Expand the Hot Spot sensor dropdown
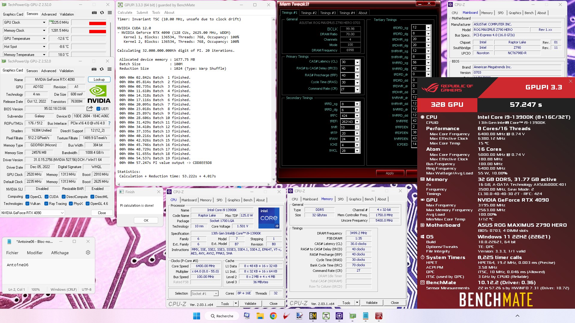The image size is (575, 323). coord(44,47)
